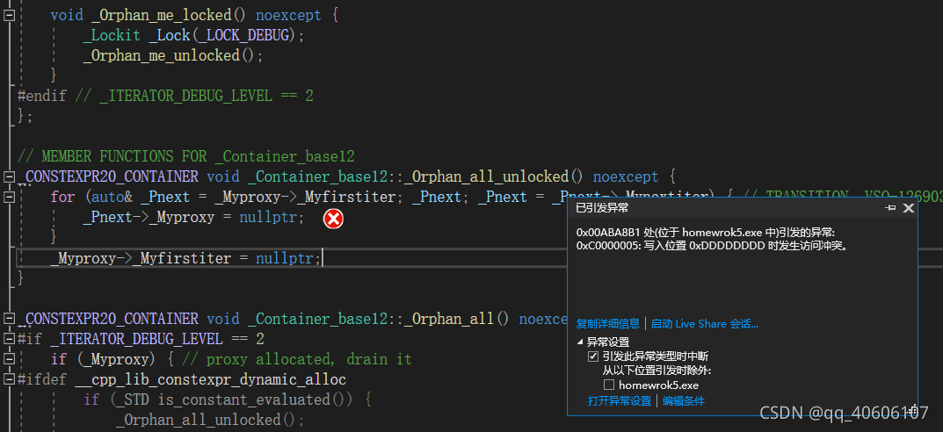This screenshot has width=943, height=432.
Task: Collapse the _Container_base12::_Orphan_all function
Action: pyautogui.click(x=9, y=318)
